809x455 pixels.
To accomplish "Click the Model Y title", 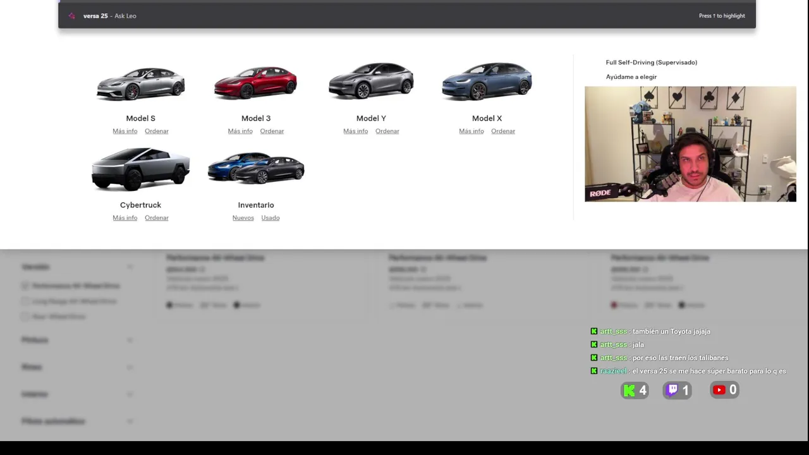I will click(371, 118).
